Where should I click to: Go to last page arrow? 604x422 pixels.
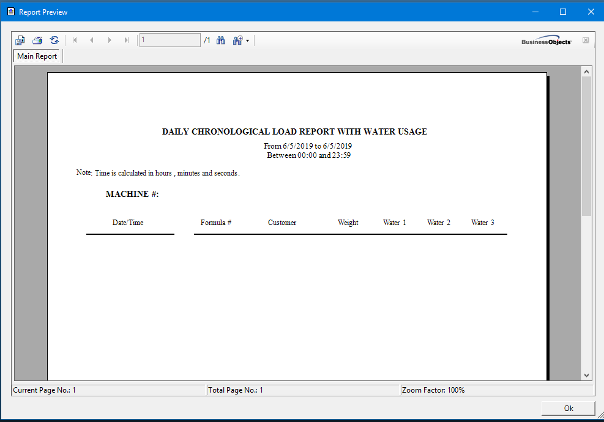pyautogui.click(x=127, y=40)
